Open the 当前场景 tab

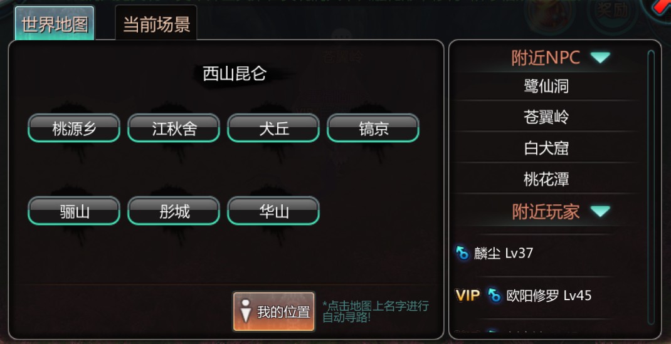[156, 24]
